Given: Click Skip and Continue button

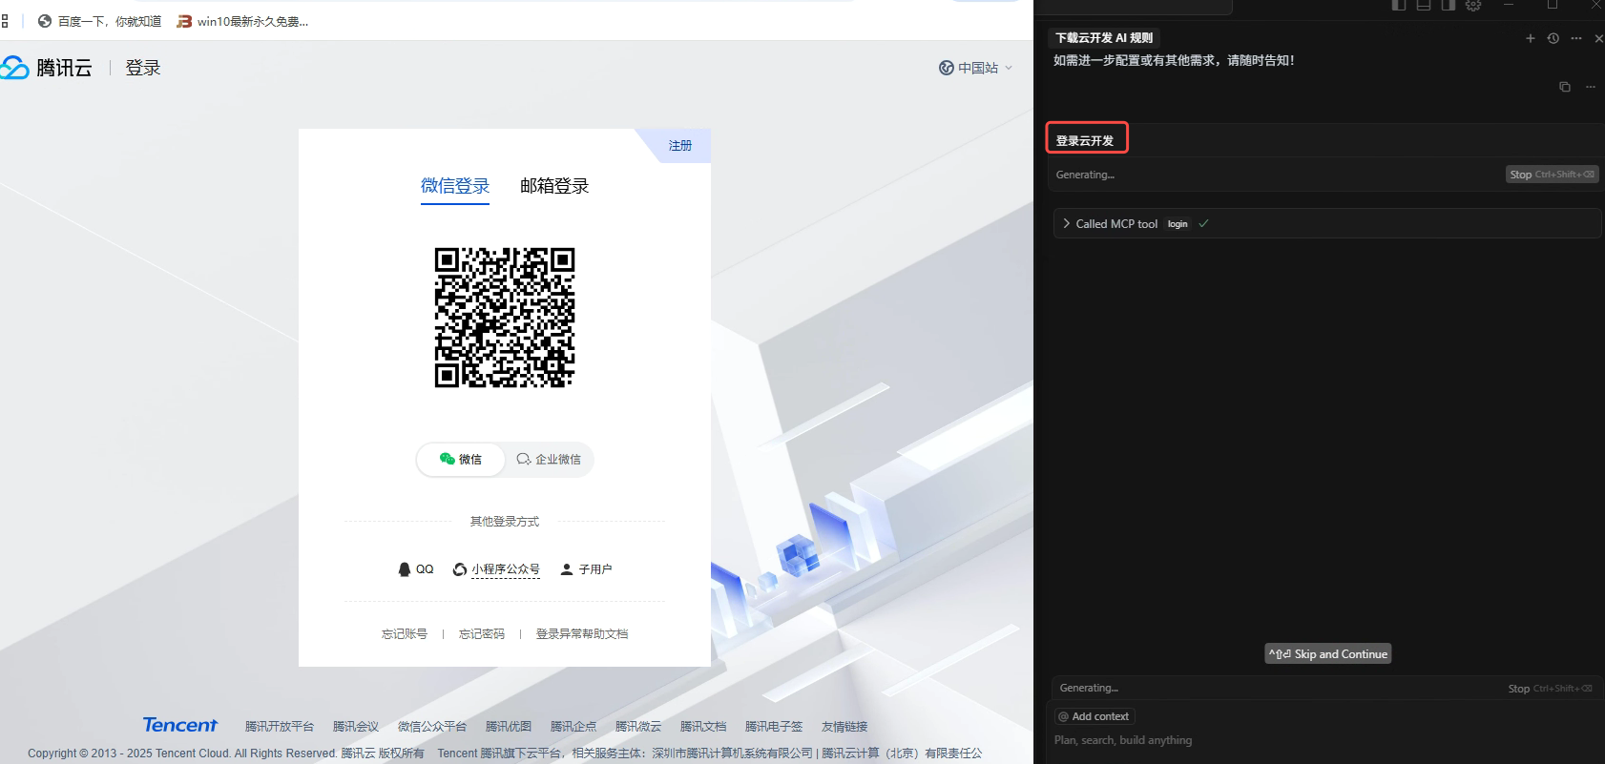Looking at the screenshot, I should point(1328,653).
